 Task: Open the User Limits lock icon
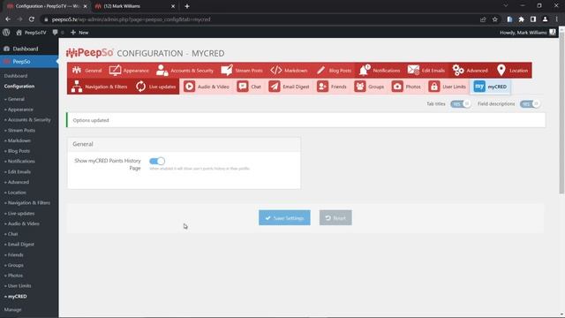click(433, 87)
